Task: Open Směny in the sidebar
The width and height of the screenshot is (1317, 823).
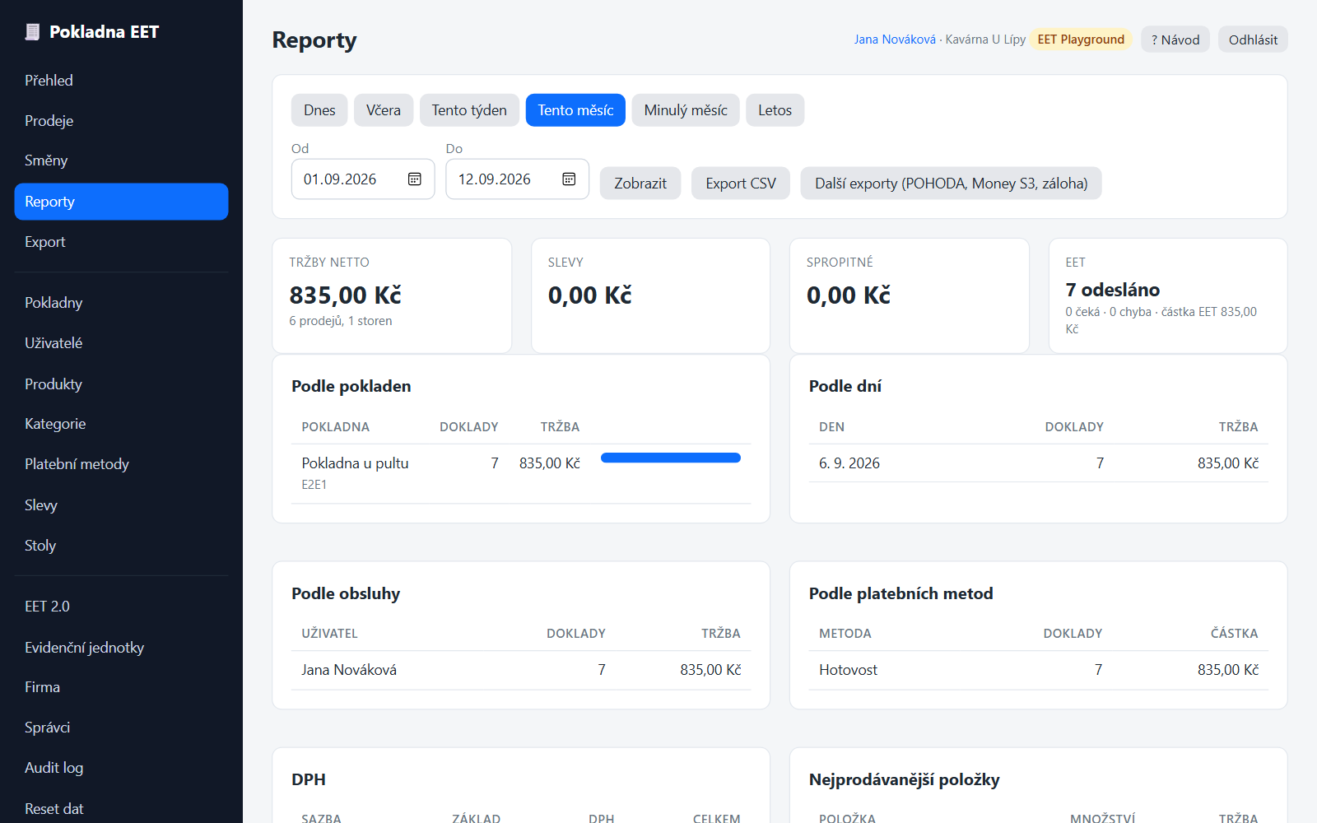Action: pos(121,160)
